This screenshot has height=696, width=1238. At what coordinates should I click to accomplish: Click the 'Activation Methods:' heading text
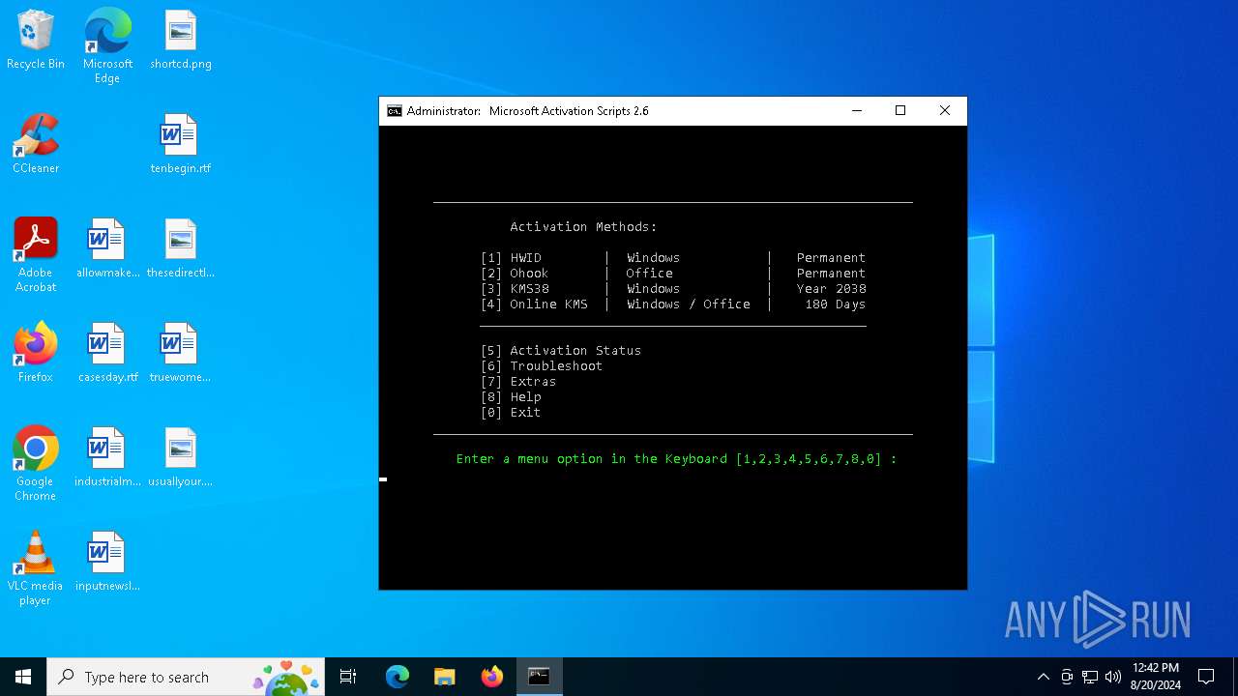coord(584,227)
